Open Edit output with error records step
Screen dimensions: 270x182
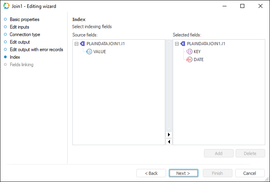coord(36,50)
